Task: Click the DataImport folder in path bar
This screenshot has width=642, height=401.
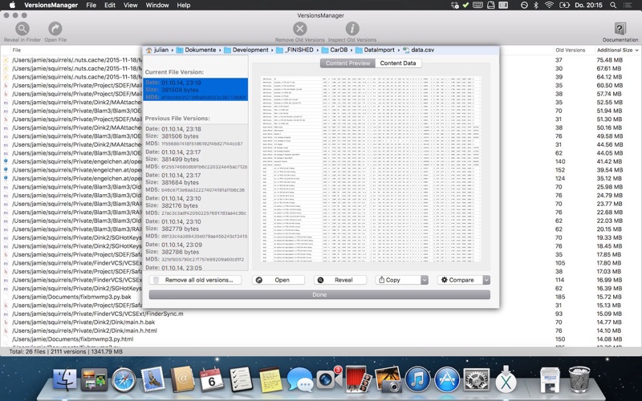Action: (375, 50)
